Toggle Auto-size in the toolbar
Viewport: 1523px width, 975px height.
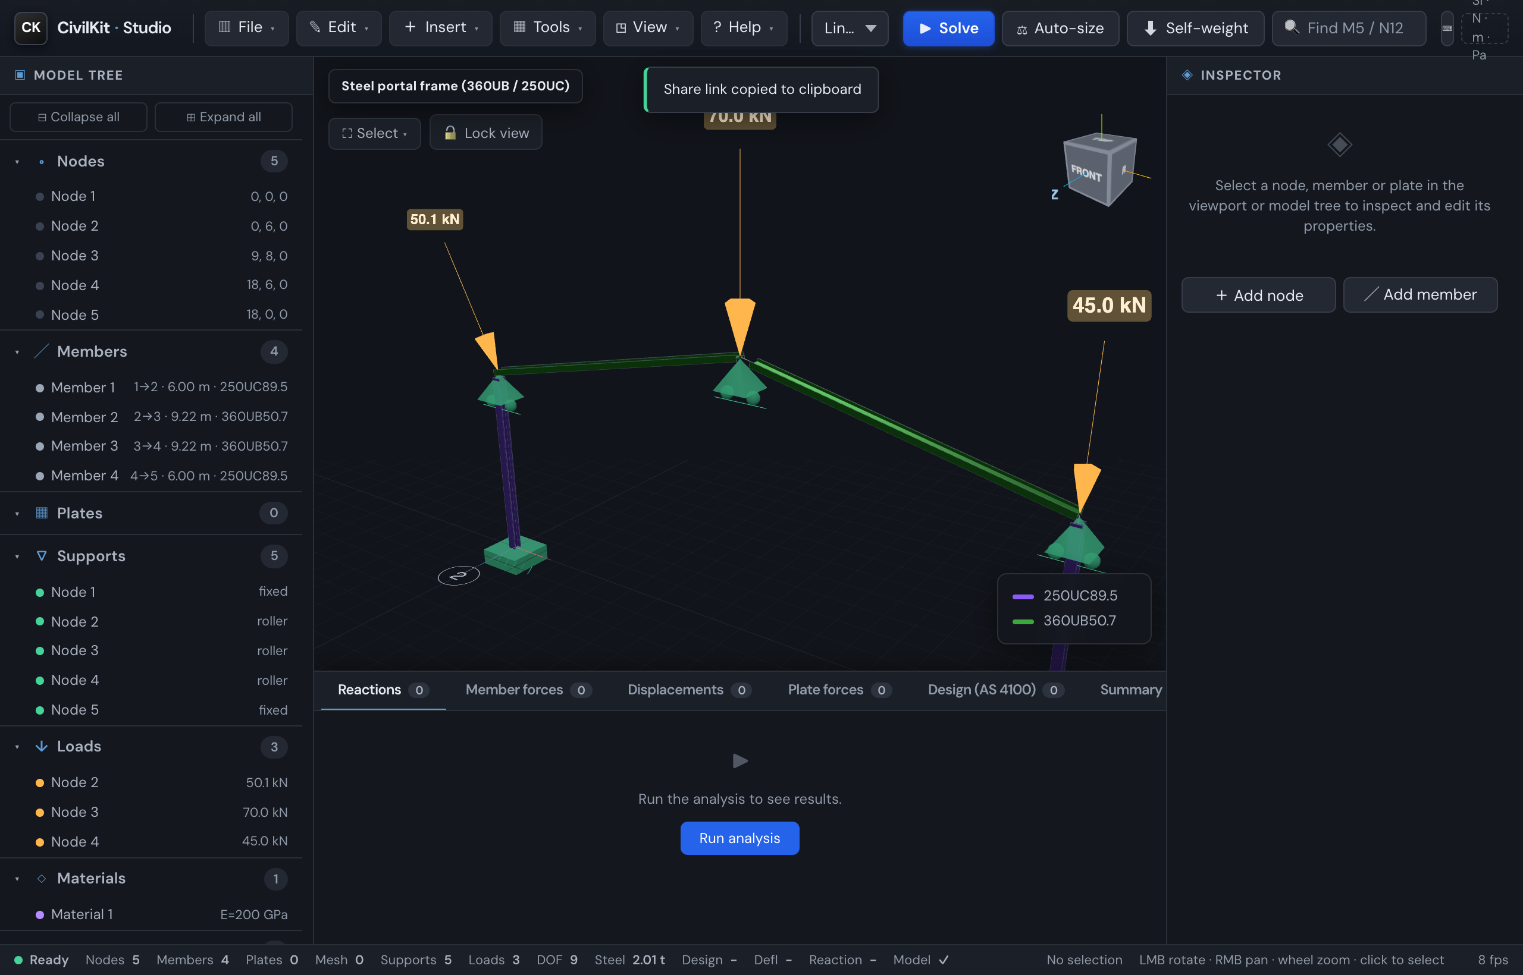(x=1061, y=29)
